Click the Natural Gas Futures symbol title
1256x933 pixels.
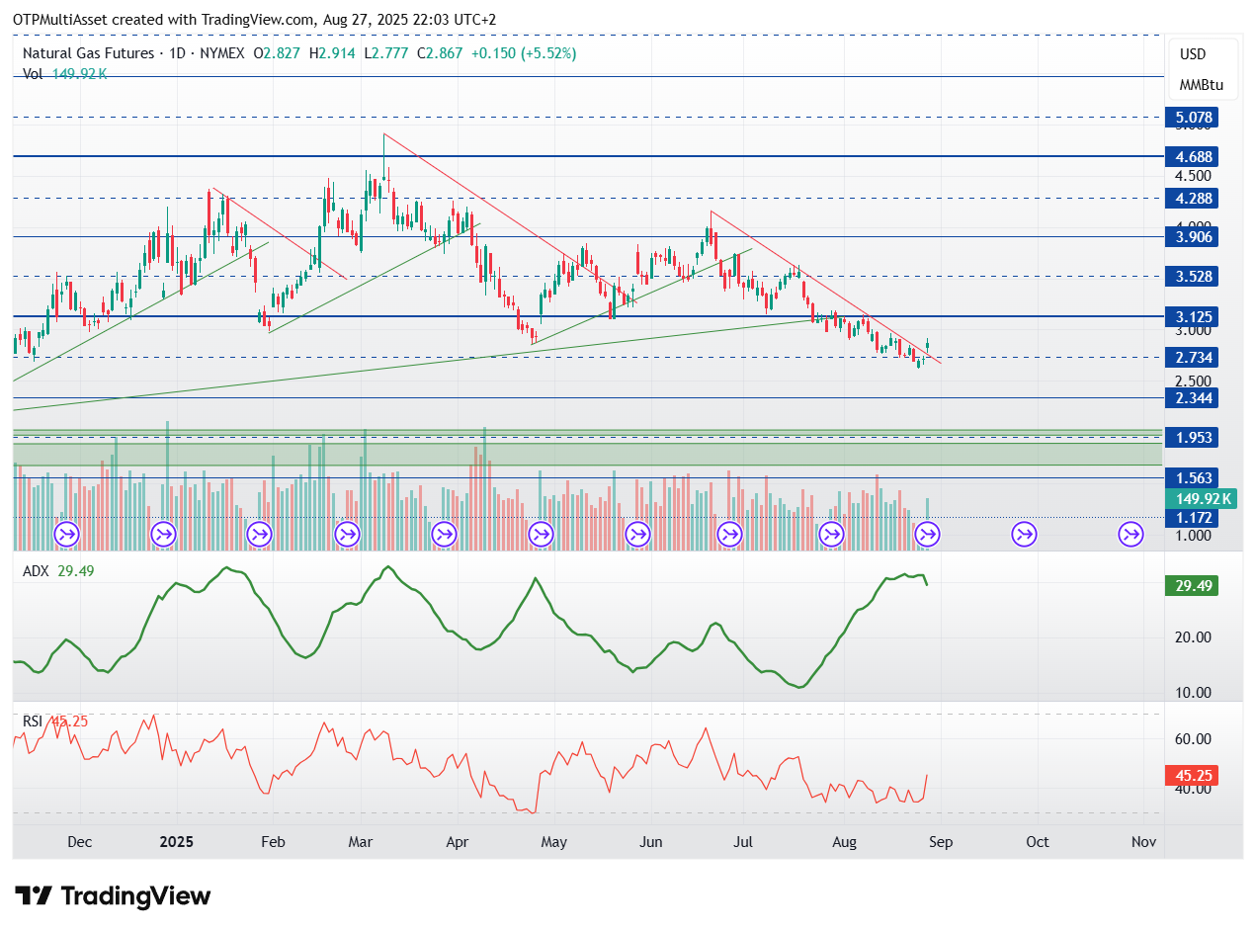pos(89,53)
